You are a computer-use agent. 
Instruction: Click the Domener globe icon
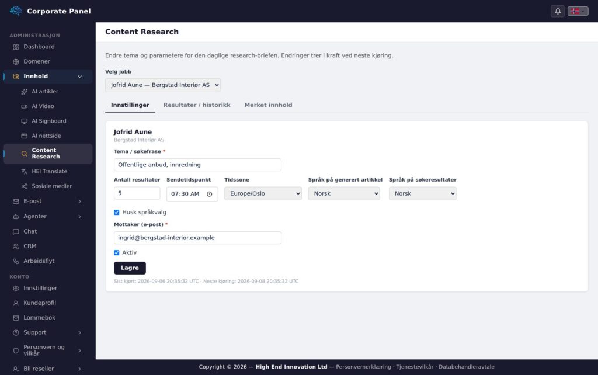(16, 62)
